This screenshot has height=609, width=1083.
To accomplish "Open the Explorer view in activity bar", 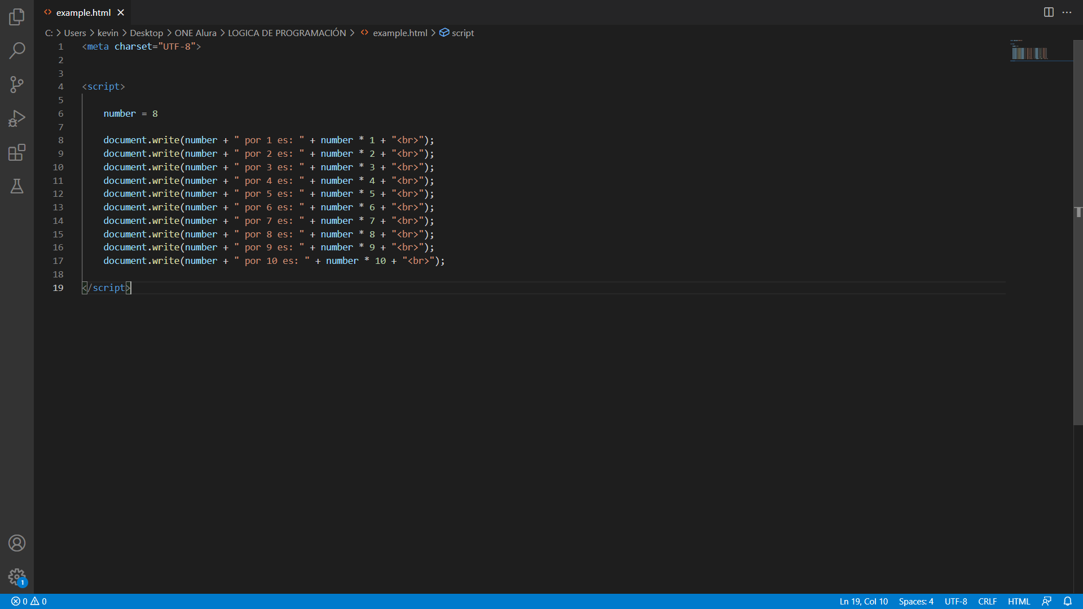I will pos(17,17).
